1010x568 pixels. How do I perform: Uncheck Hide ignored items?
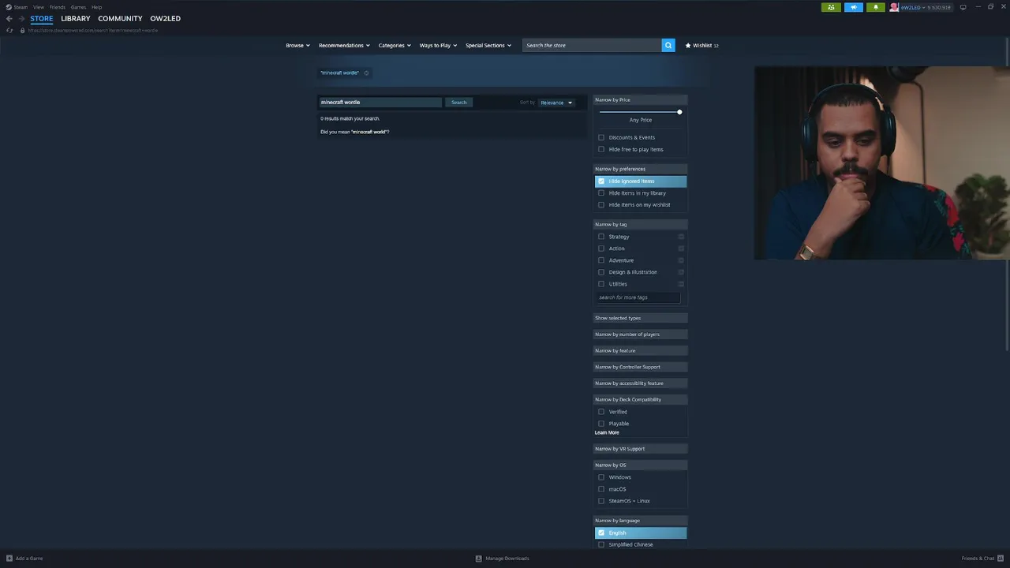pos(601,181)
